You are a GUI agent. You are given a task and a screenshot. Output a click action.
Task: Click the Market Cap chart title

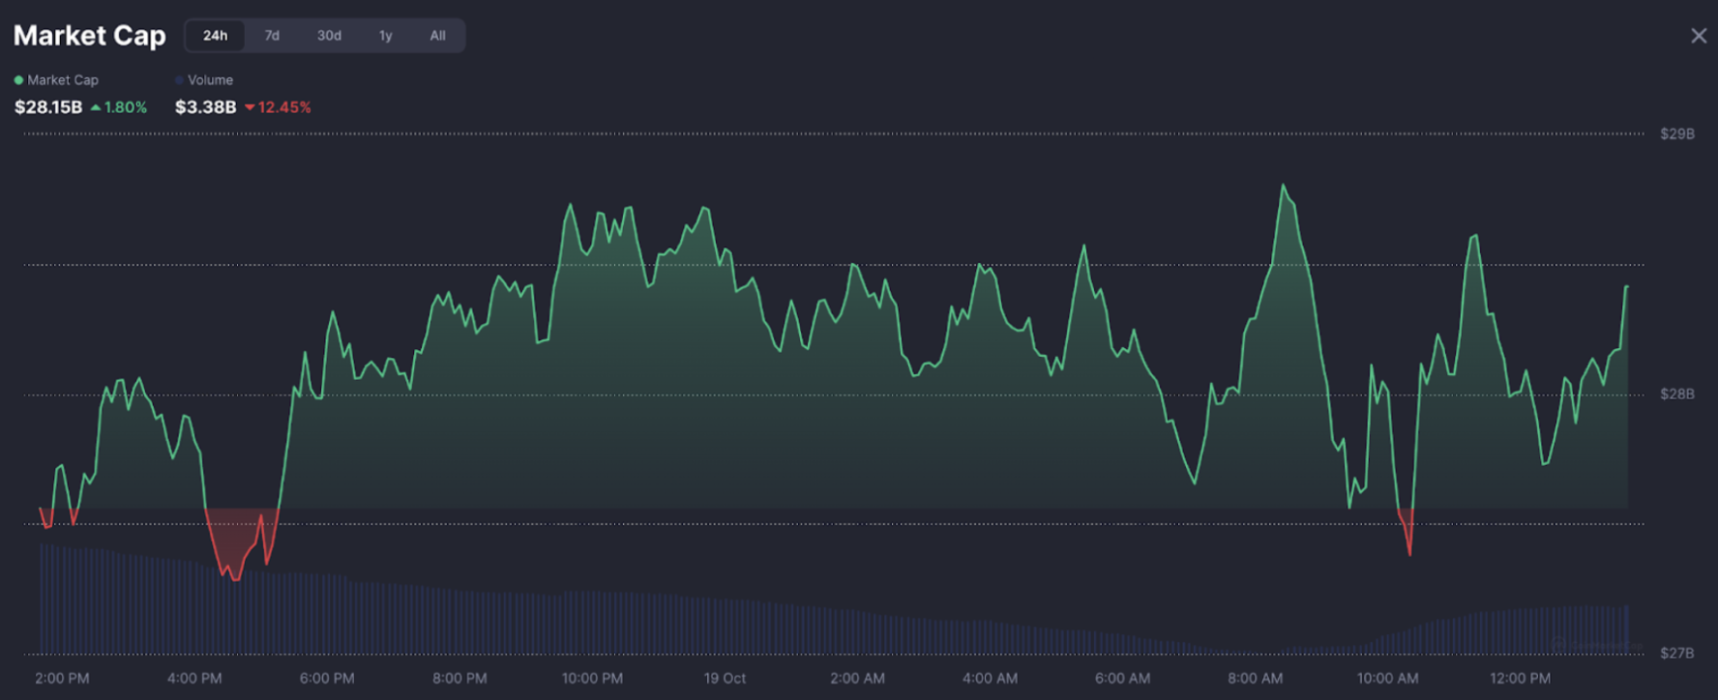click(x=89, y=36)
